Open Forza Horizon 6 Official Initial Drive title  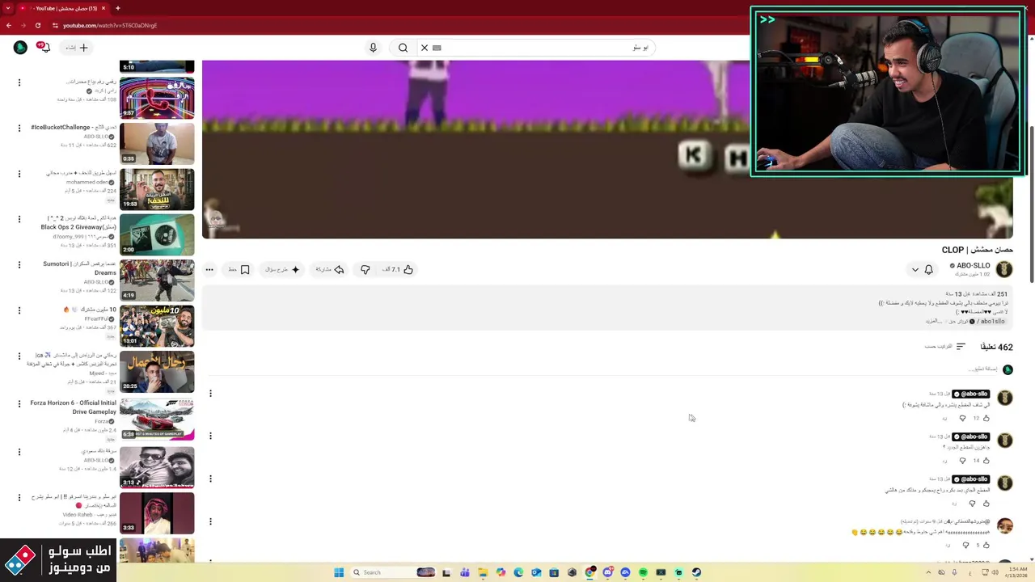coord(73,407)
